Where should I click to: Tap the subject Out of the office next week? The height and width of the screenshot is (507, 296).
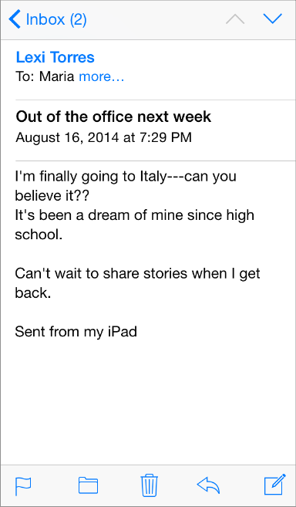click(x=113, y=117)
